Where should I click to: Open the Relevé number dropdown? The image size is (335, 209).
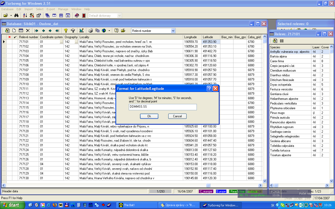pyautogui.click(x=173, y=31)
